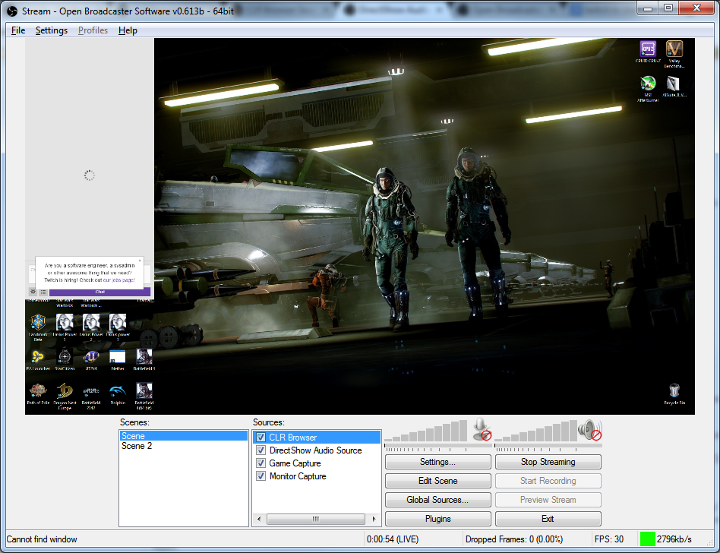
Task: Click the Twitch chat viewer list icon
Action: 43,292
